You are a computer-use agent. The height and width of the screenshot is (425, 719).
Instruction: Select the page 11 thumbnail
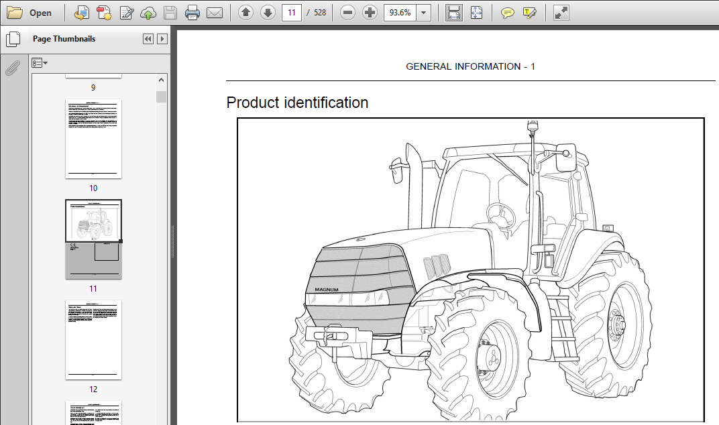coord(93,239)
